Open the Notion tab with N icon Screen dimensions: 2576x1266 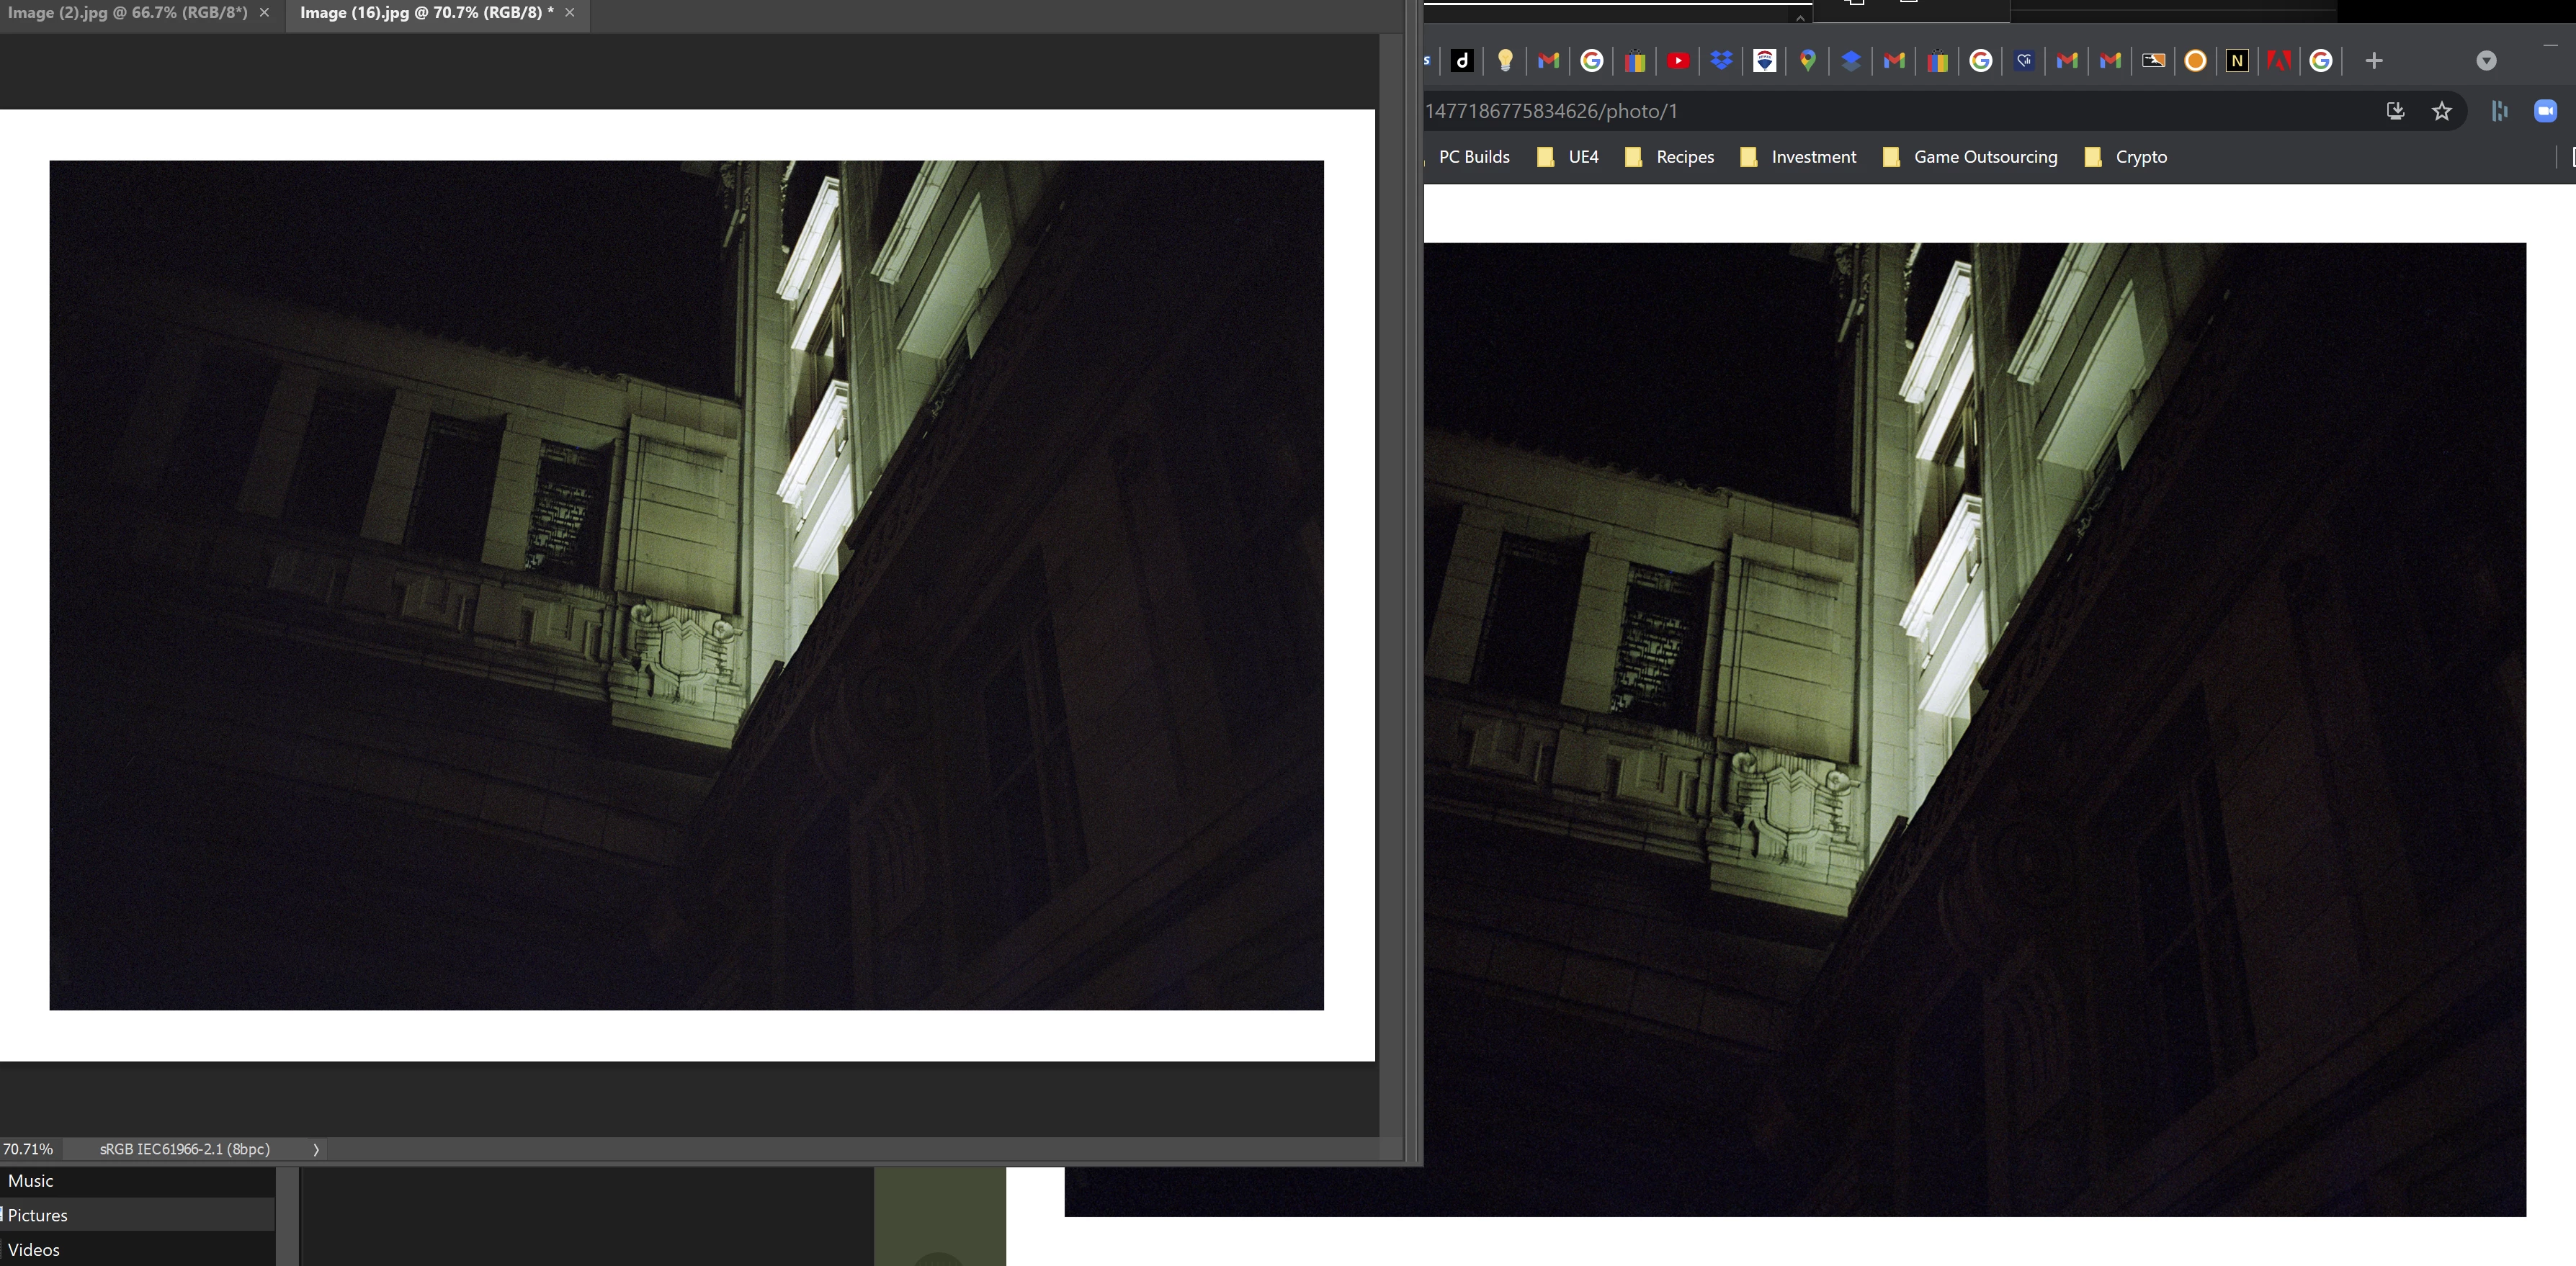[2237, 61]
